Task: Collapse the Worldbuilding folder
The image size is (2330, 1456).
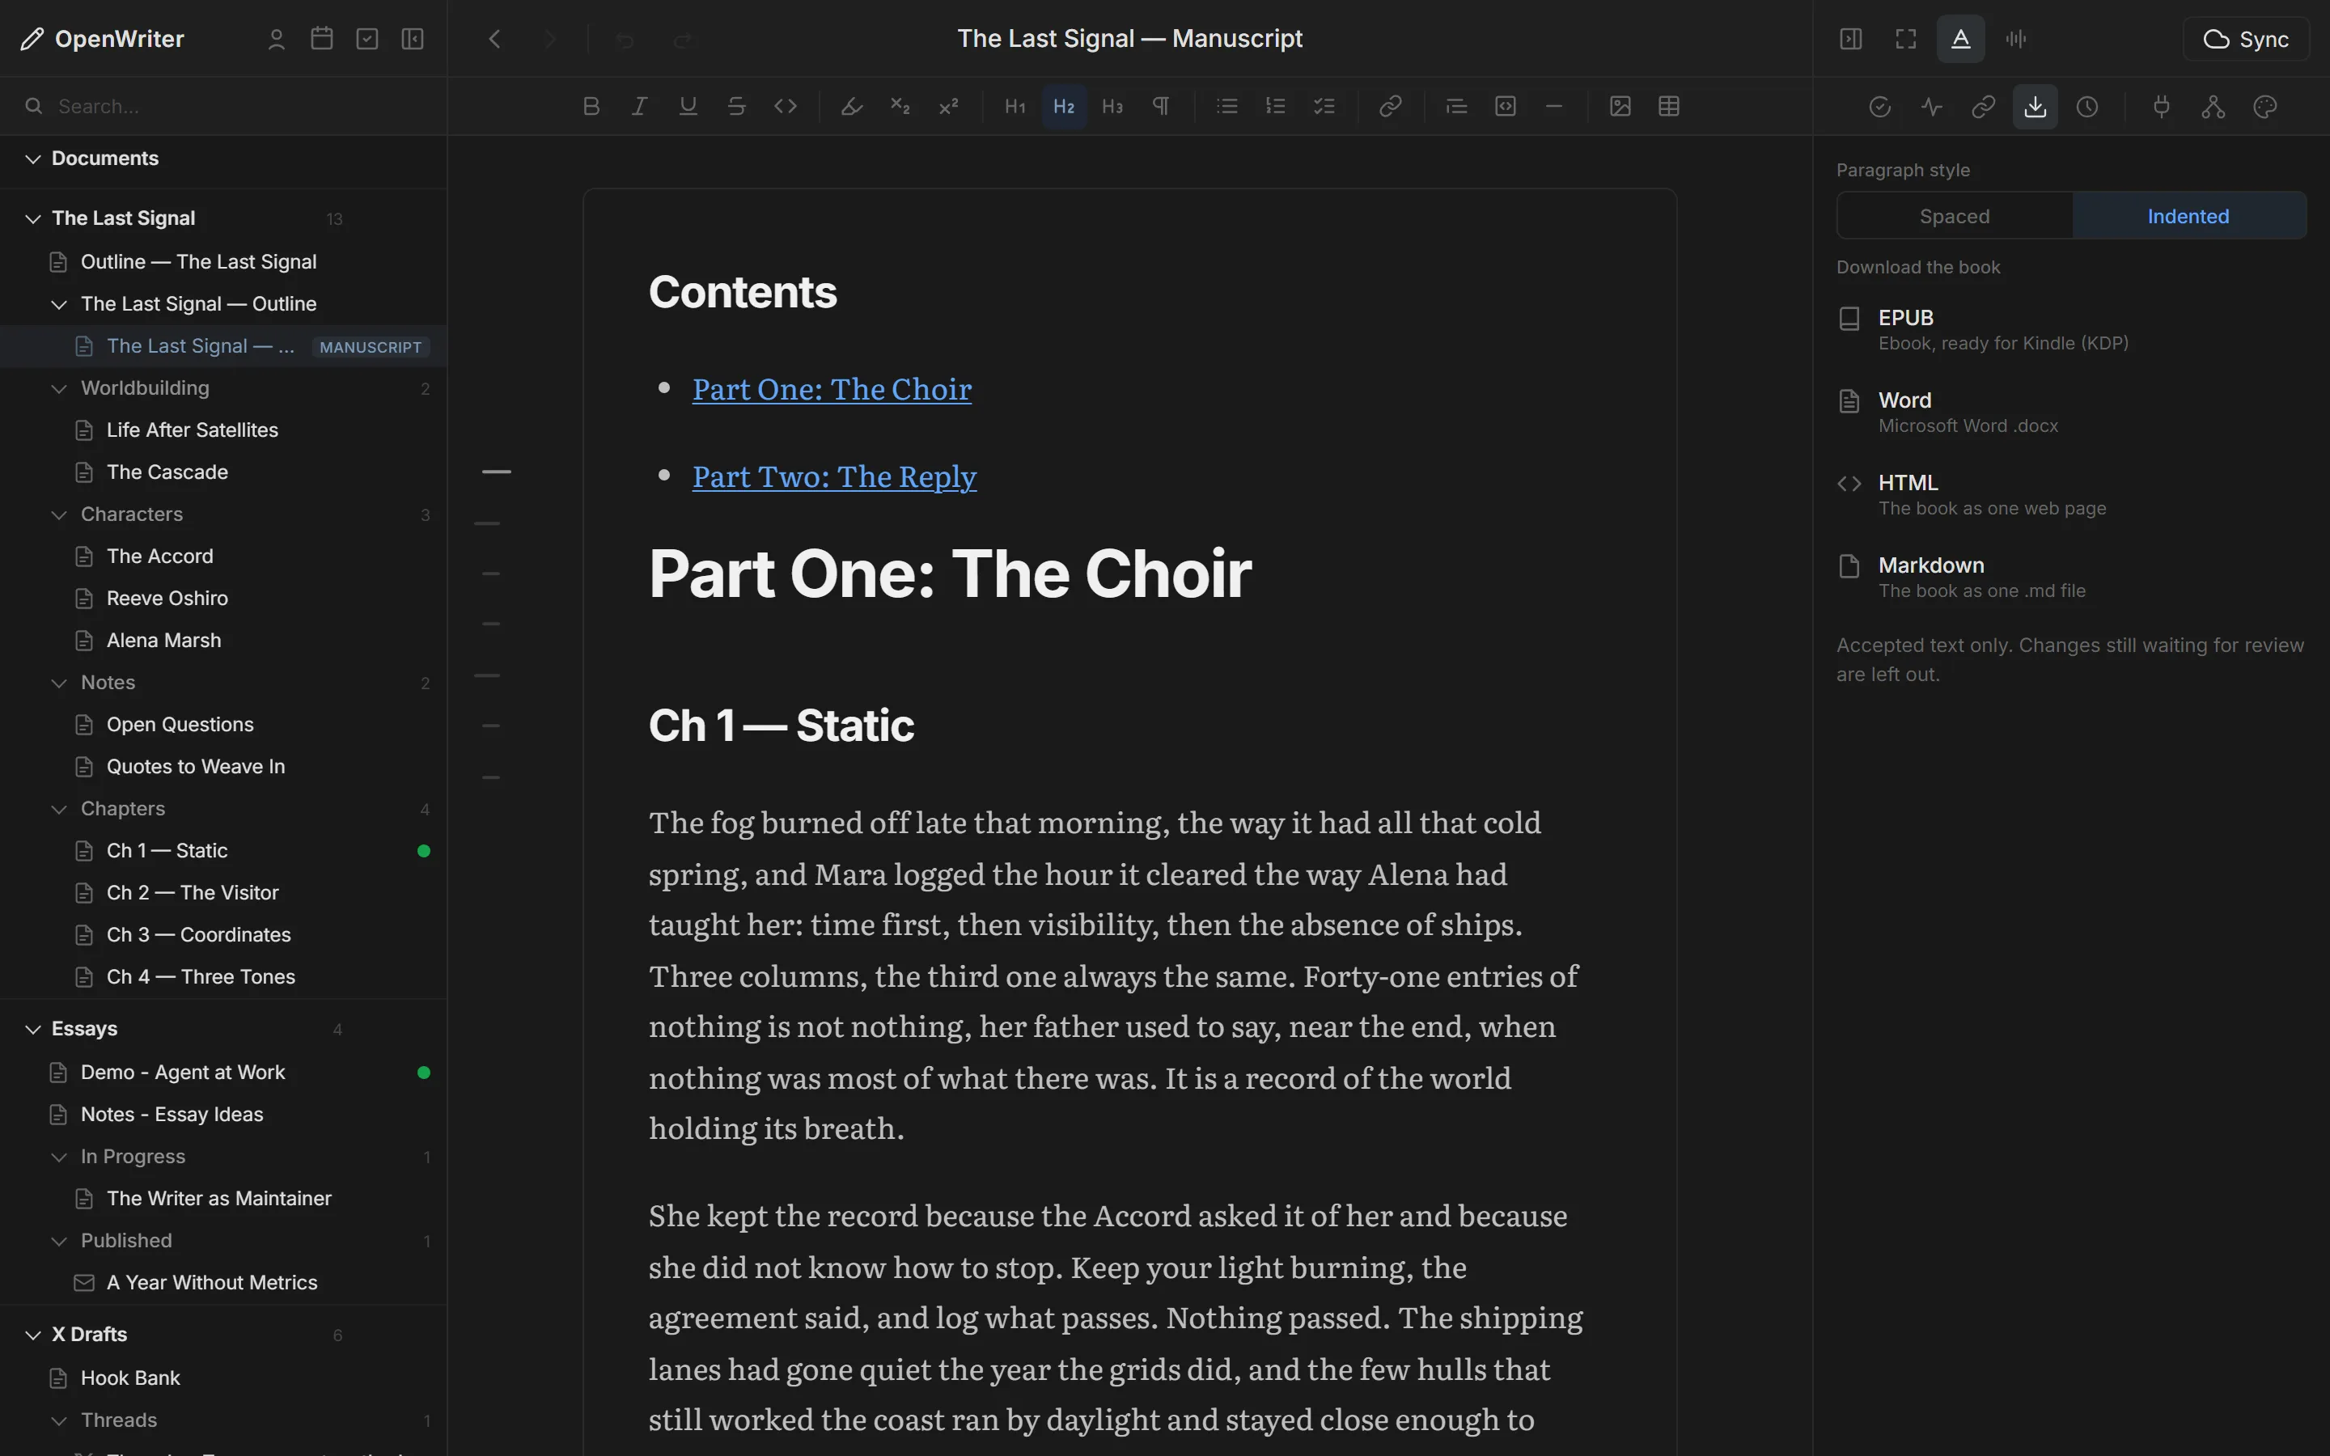Action: pos(59,389)
